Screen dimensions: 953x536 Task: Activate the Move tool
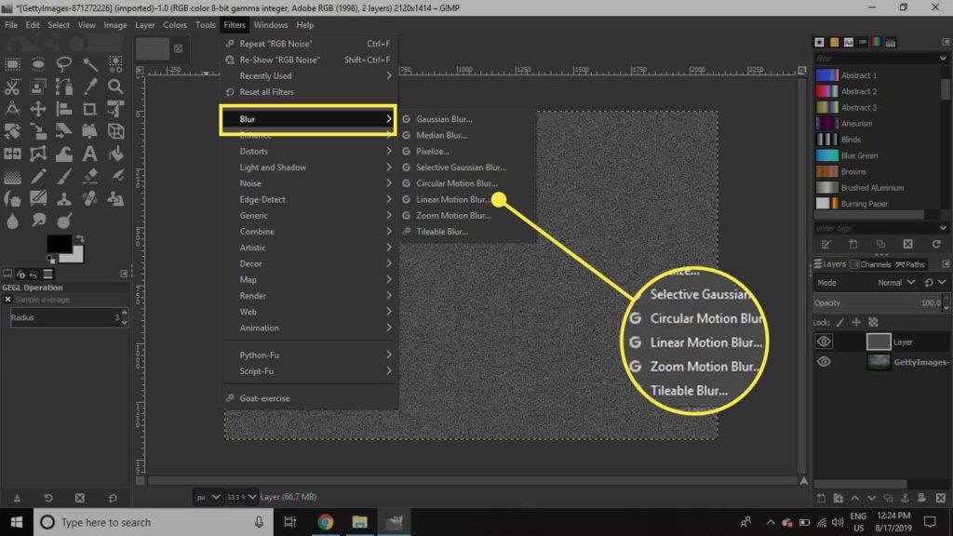tap(38, 109)
